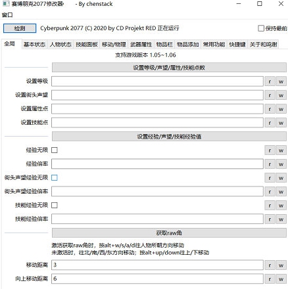Click the w button for 街头声望经验无限
The width and height of the screenshot is (288, 289).
pyautogui.click(x=281, y=178)
